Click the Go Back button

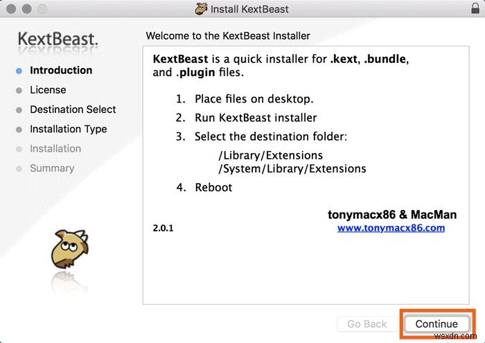[x=367, y=324]
